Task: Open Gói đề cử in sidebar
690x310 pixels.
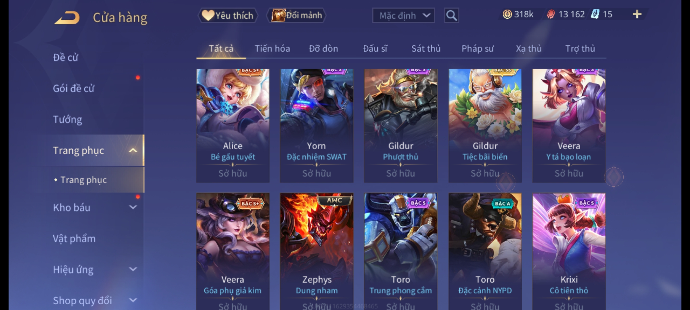Action: [74, 88]
